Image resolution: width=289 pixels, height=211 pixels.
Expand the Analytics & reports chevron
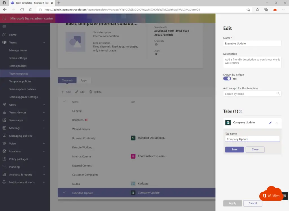tap(44, 175)
